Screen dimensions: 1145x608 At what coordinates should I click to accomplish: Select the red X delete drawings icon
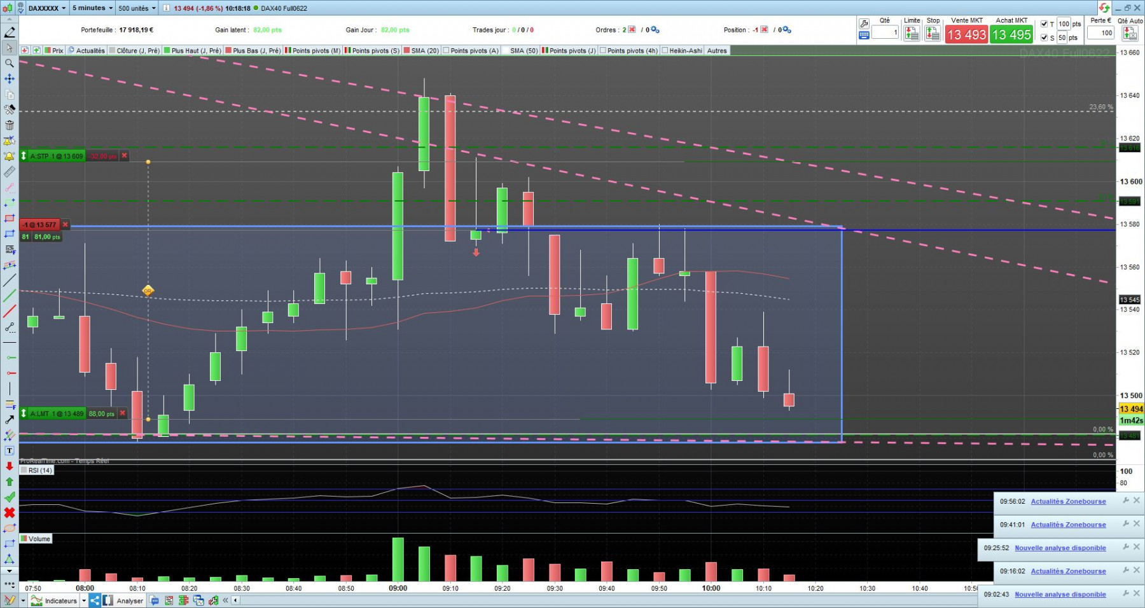point(10,513)
